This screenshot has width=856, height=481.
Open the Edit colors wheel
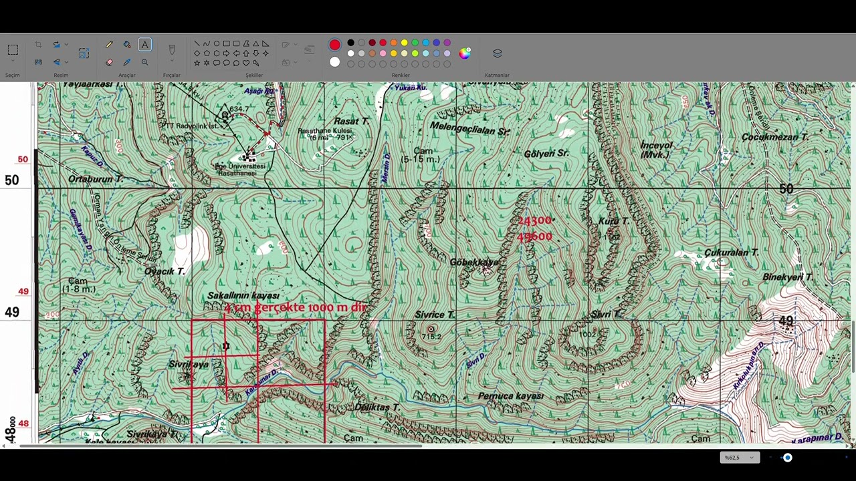pos(465,53)
